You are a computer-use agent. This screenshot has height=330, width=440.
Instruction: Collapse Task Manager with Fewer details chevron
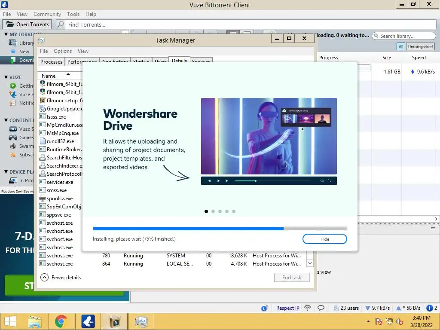tap(44, 278)
